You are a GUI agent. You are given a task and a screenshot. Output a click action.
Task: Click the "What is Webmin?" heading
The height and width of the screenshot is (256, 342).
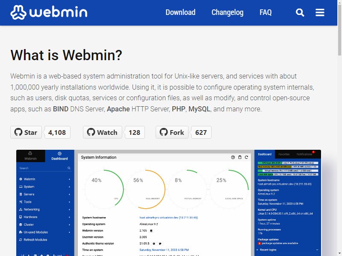coord(66,55)
